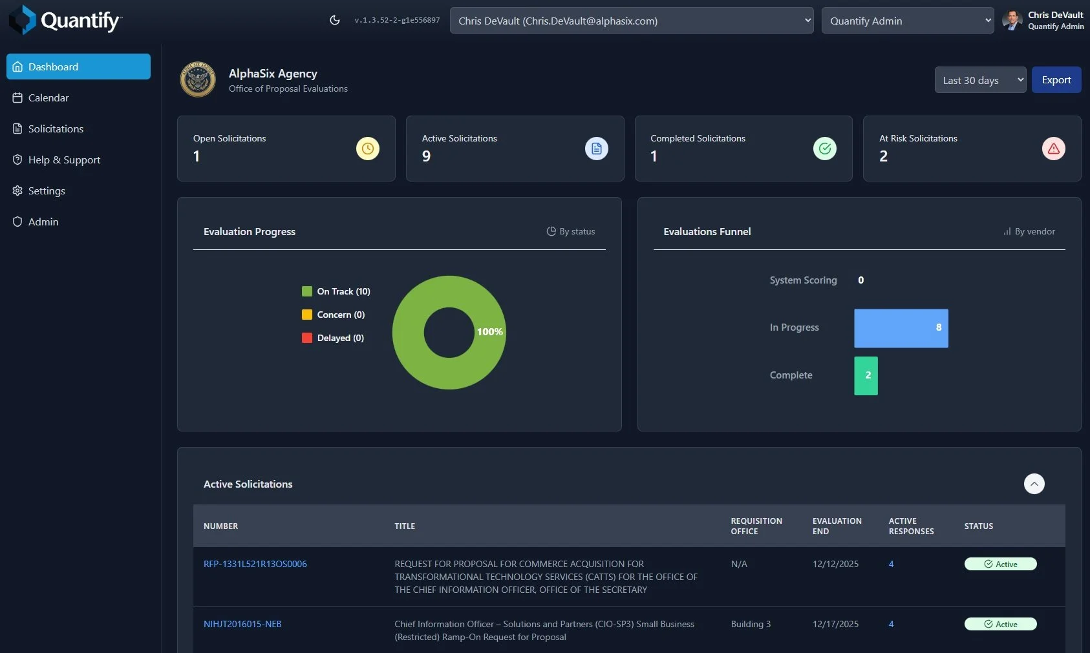
Task: Click the Evaluations Funnel heading
Action: 707,231
